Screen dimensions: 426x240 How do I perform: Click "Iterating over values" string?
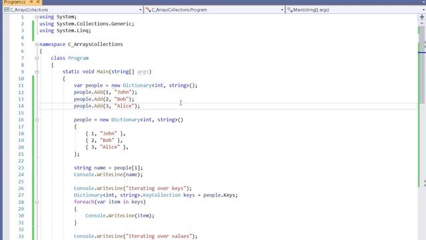(159, 236)
